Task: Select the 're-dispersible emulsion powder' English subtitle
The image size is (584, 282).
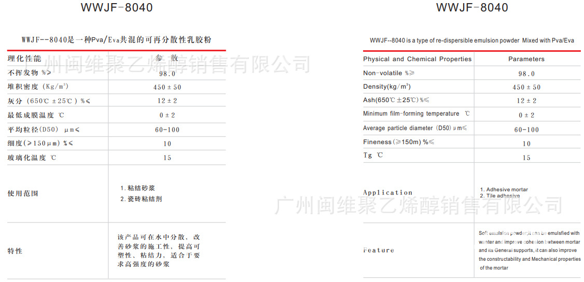Action: 472,40
